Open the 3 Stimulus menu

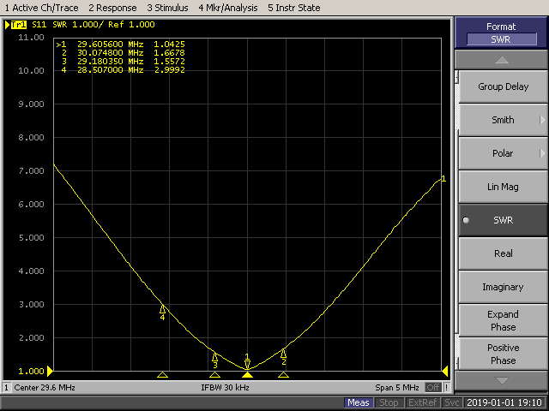tap(167, 8)
